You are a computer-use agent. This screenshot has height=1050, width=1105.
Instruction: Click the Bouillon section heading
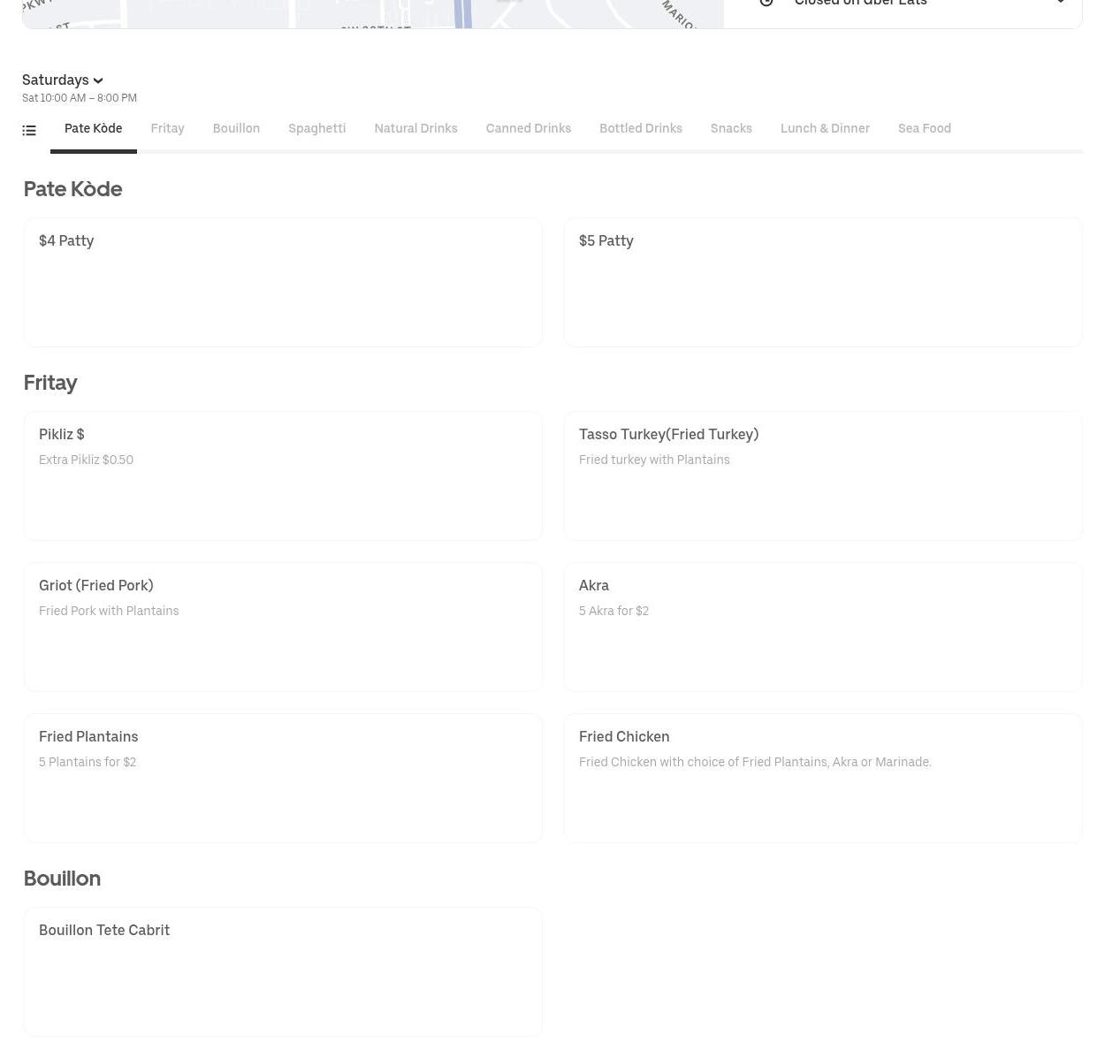click(x=62, y=879)
